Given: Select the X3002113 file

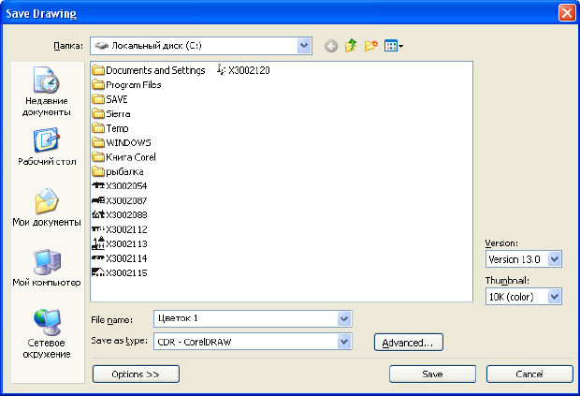Looking at the screenshot, I should [126, 243].
